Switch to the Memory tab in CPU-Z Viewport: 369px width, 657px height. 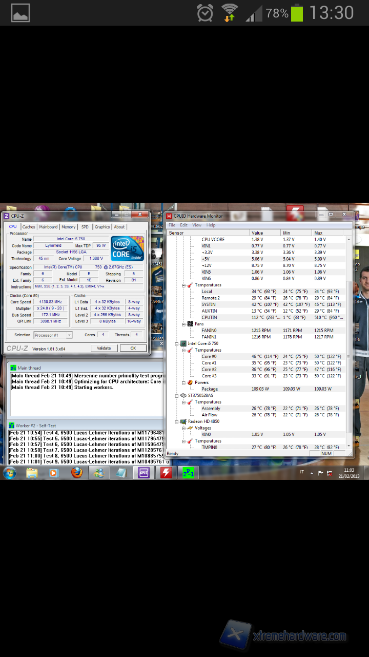(x=69, y=227)
